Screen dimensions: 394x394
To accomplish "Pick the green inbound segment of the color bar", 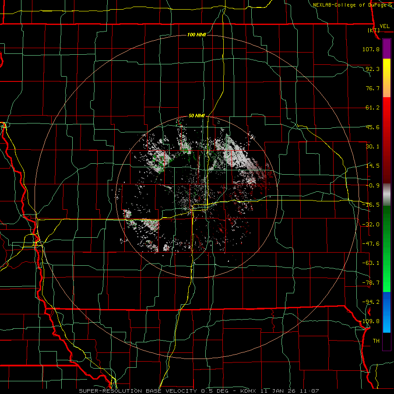I will 387,249.
